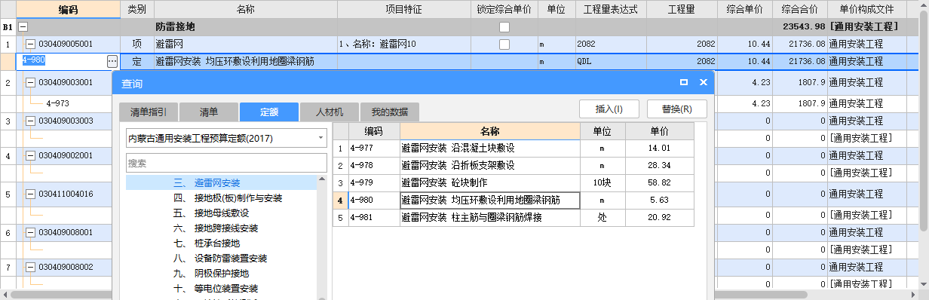The height and width of the screenshot is (300, 929).
Task: Select quota row 4-977 沿混凝土块敷设
Action: click(513, 148)
